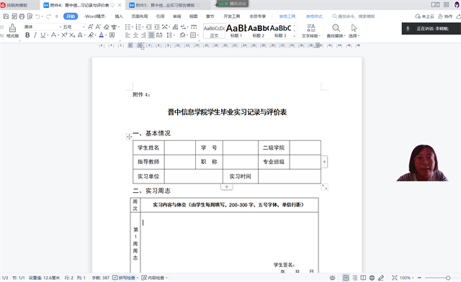Click the 协作 collaboration button
Screen dimensions: 461x282
(445, 17)
